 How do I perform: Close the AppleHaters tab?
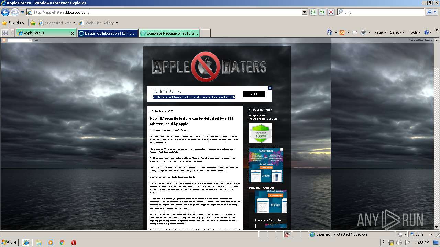pos(73,33)
